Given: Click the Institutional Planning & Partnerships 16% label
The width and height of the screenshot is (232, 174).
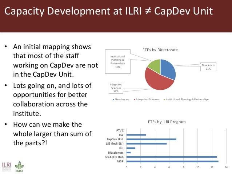Looking at the screenshot, I should (x=118, y=61).
